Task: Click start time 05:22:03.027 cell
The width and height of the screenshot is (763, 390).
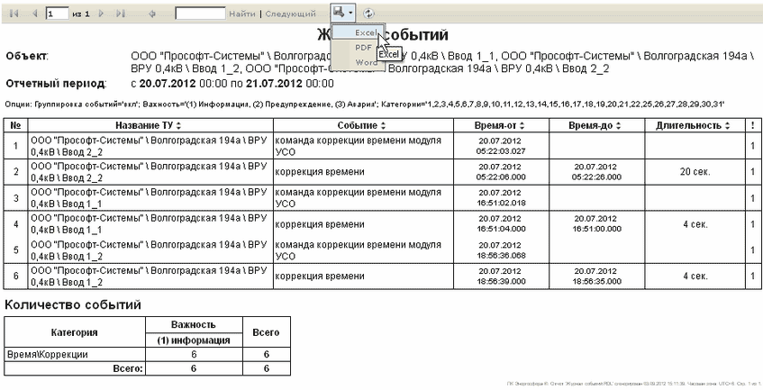Action: coord(501,146)
